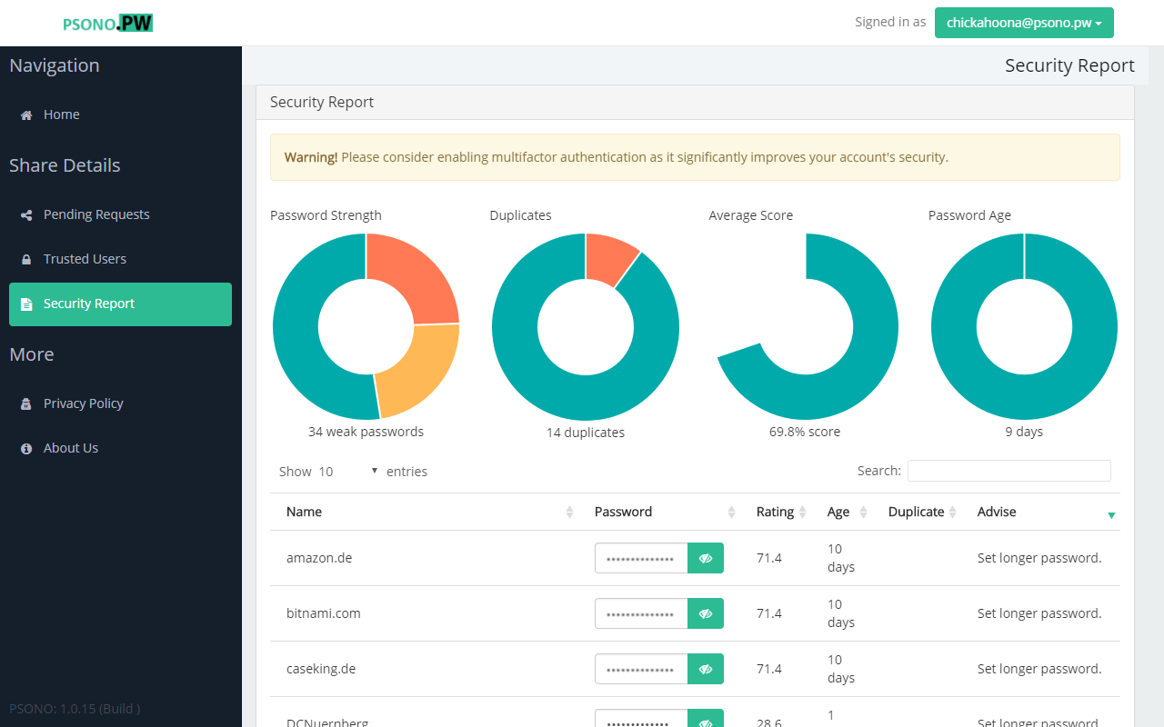Click the caseking.de password field

pyautogui.click(x=641, y=669)
